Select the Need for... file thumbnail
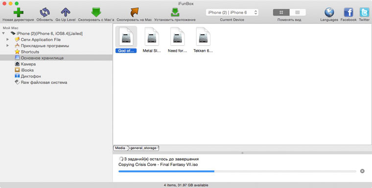Screen dimensions: 372x188 [x=177, y=37]
